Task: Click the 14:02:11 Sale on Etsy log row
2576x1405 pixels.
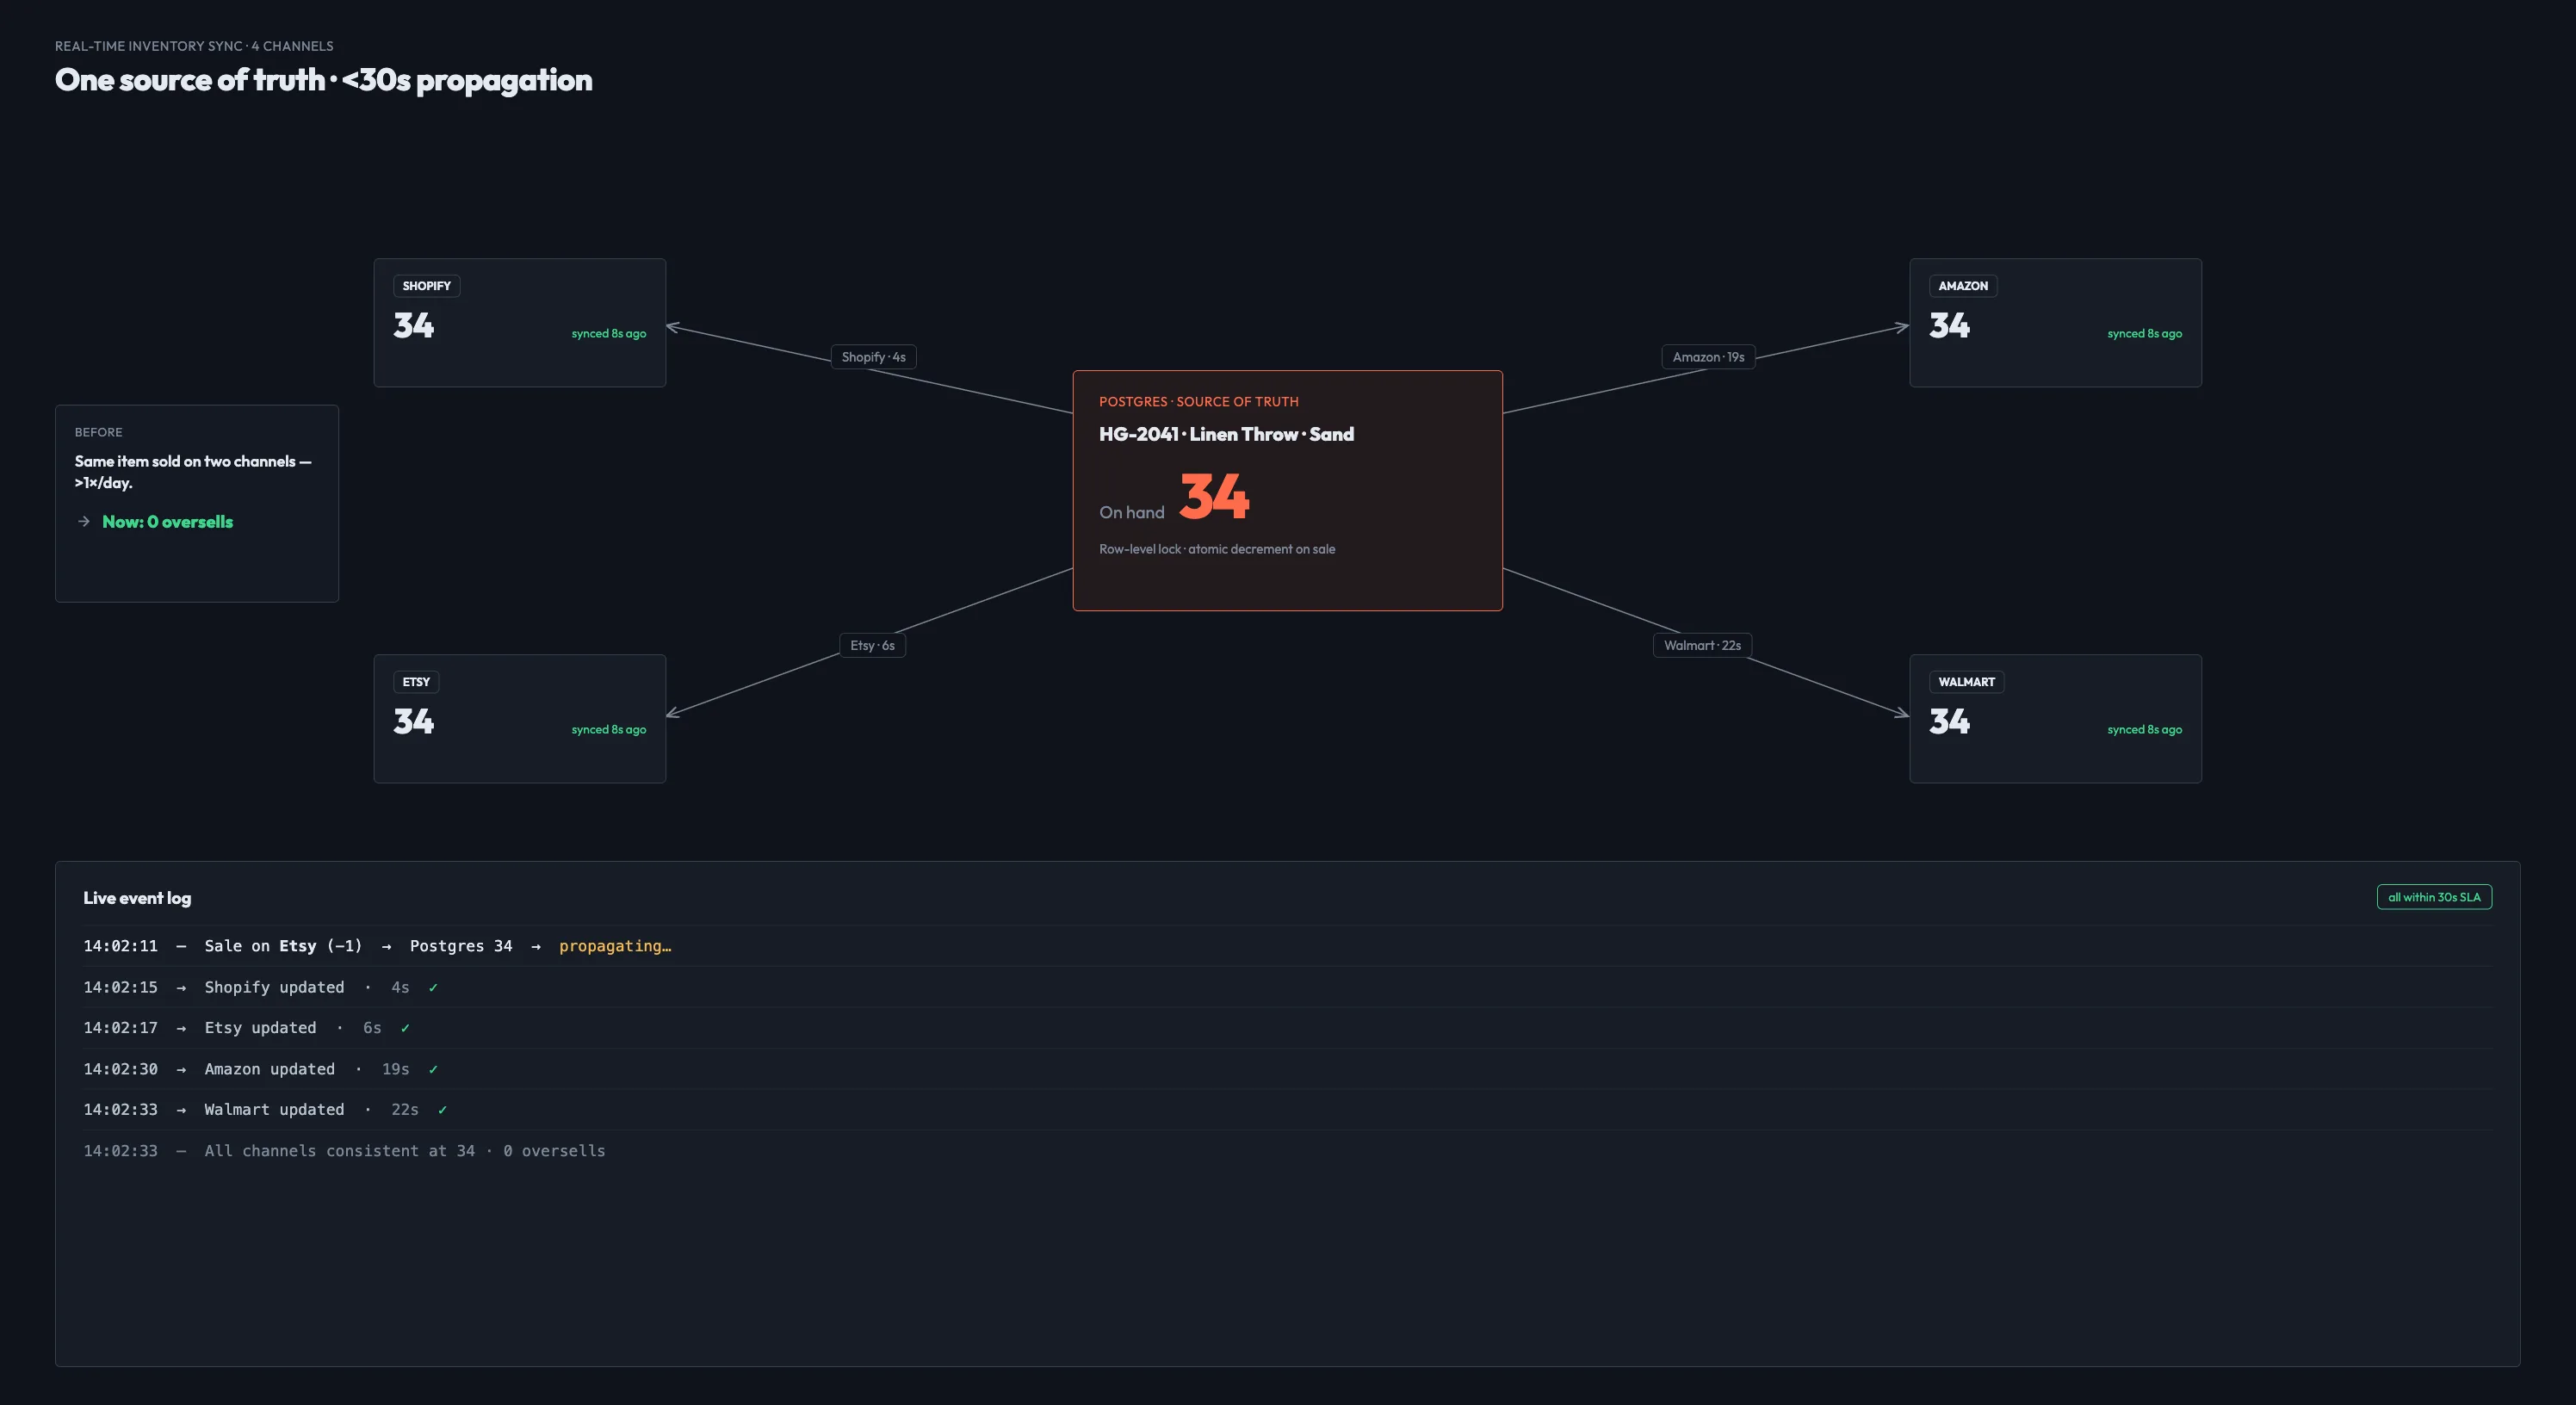Action: (x=1287, y=946)
